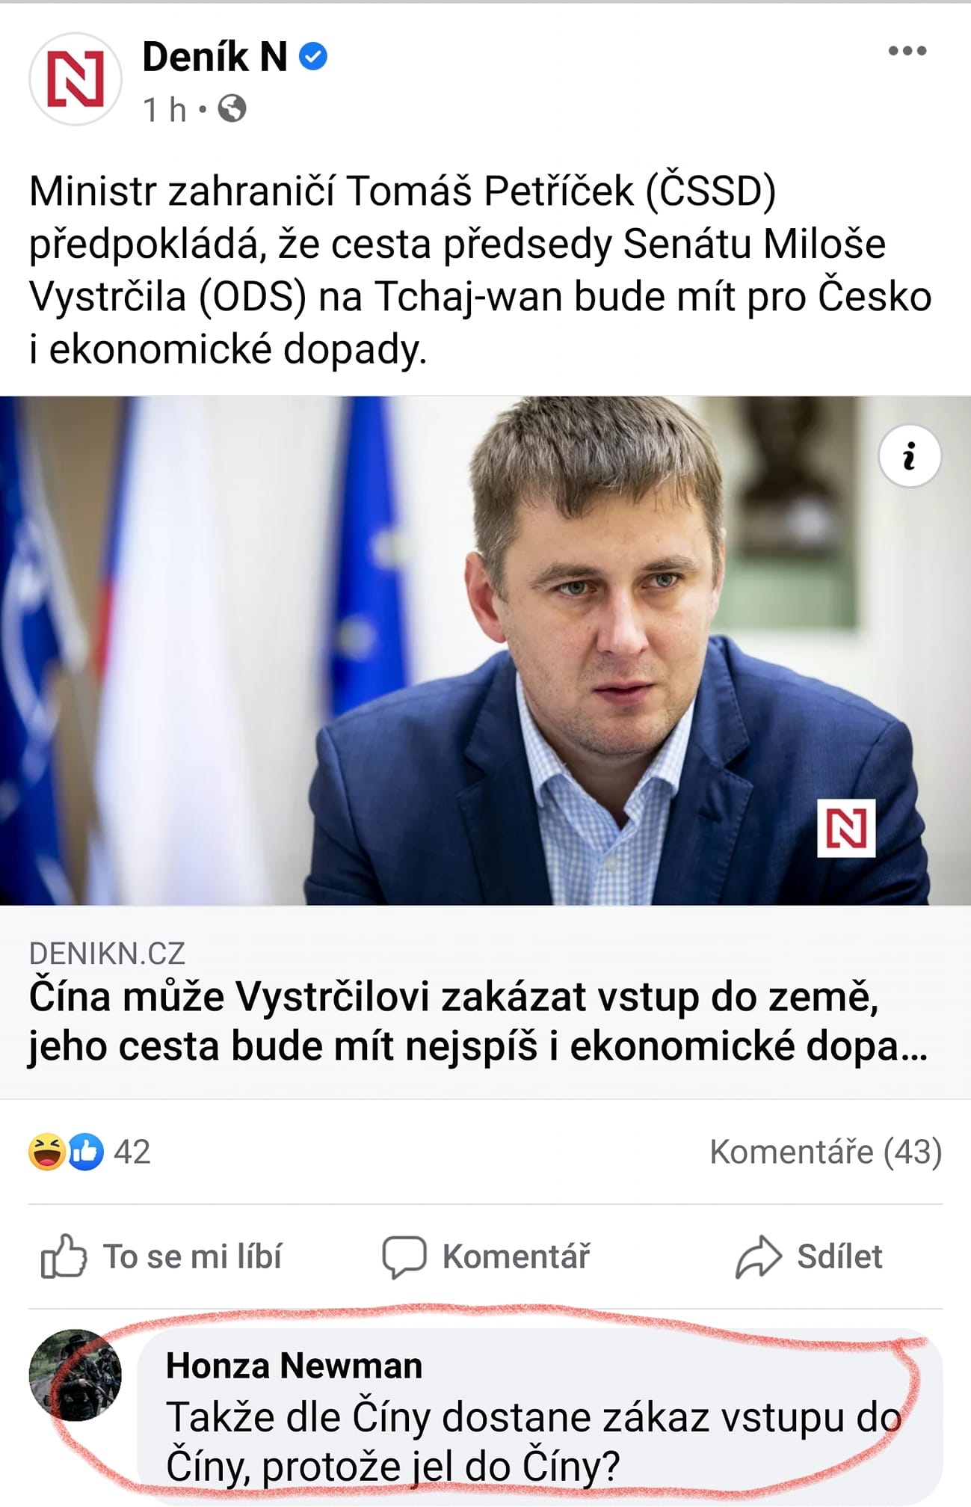Open the Čína může Vystrčilovi article headline
The width and height of the screenshot is (971, 1507).
click(478, 1022)
